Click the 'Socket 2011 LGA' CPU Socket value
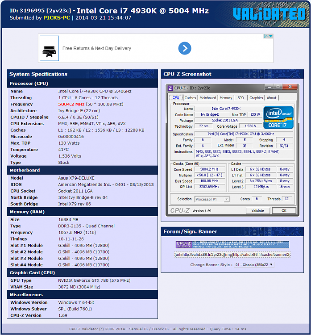311x335 pixels. click(x=75, y=191)
